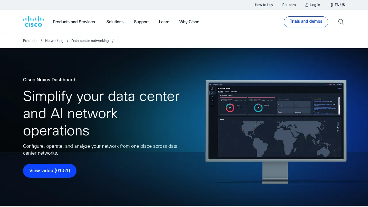
Task: Click the Simplify your data center headline
Action: pos(101,113)
